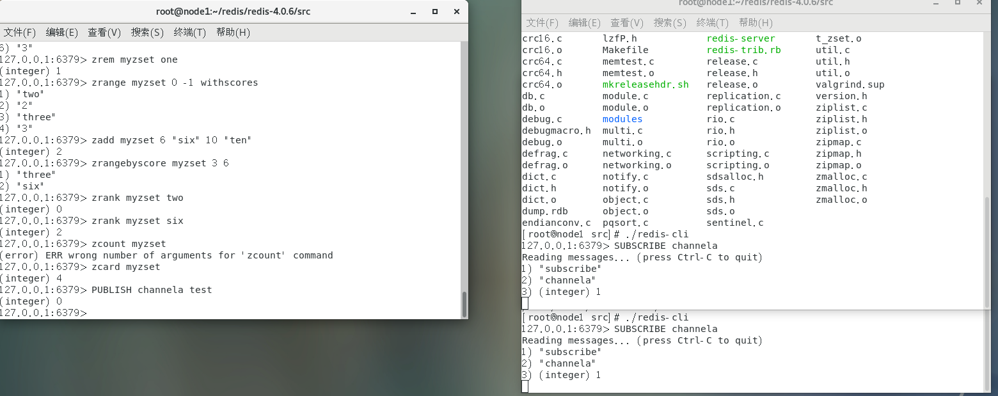Click endianconv.c in the file listing
The image size is (998, 396).
point(557,223)
